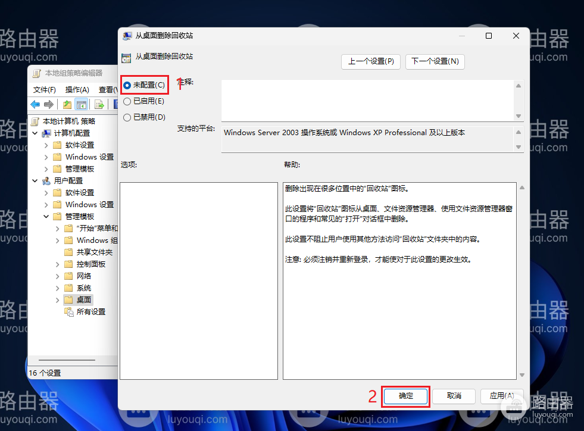Click the 上一个设置(P) button
584x431 pixels.
tap(371, 61)
